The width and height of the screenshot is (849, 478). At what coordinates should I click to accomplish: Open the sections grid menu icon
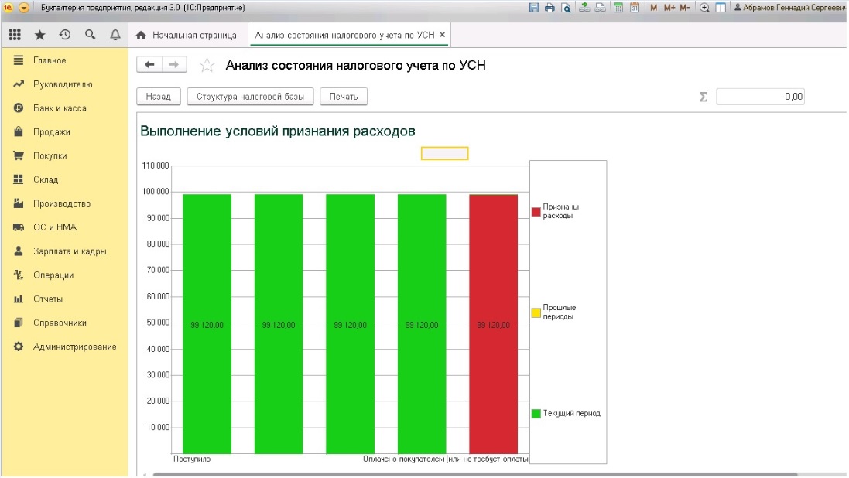15,35
